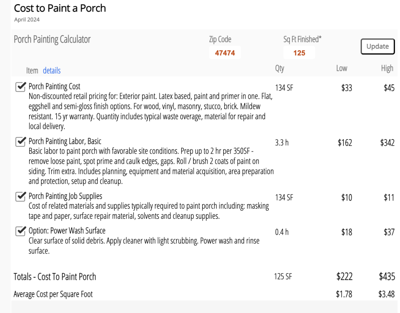400x313 pixels.
Task: Click the $1.78 average cost value
Action: pyautogui.click(x=344, y=294)
